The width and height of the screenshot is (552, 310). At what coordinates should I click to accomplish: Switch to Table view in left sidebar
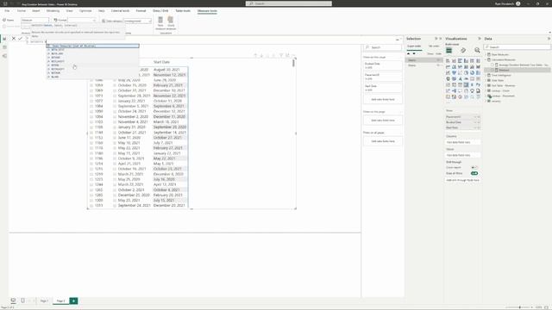pyautogui.click(x=4, y=47)
